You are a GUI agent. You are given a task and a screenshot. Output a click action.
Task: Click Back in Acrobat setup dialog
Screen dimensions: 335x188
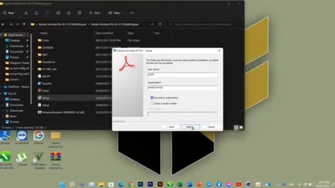(x=171, y=127)
